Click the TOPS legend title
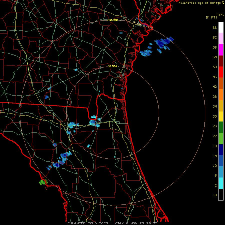 pos(220,15)
